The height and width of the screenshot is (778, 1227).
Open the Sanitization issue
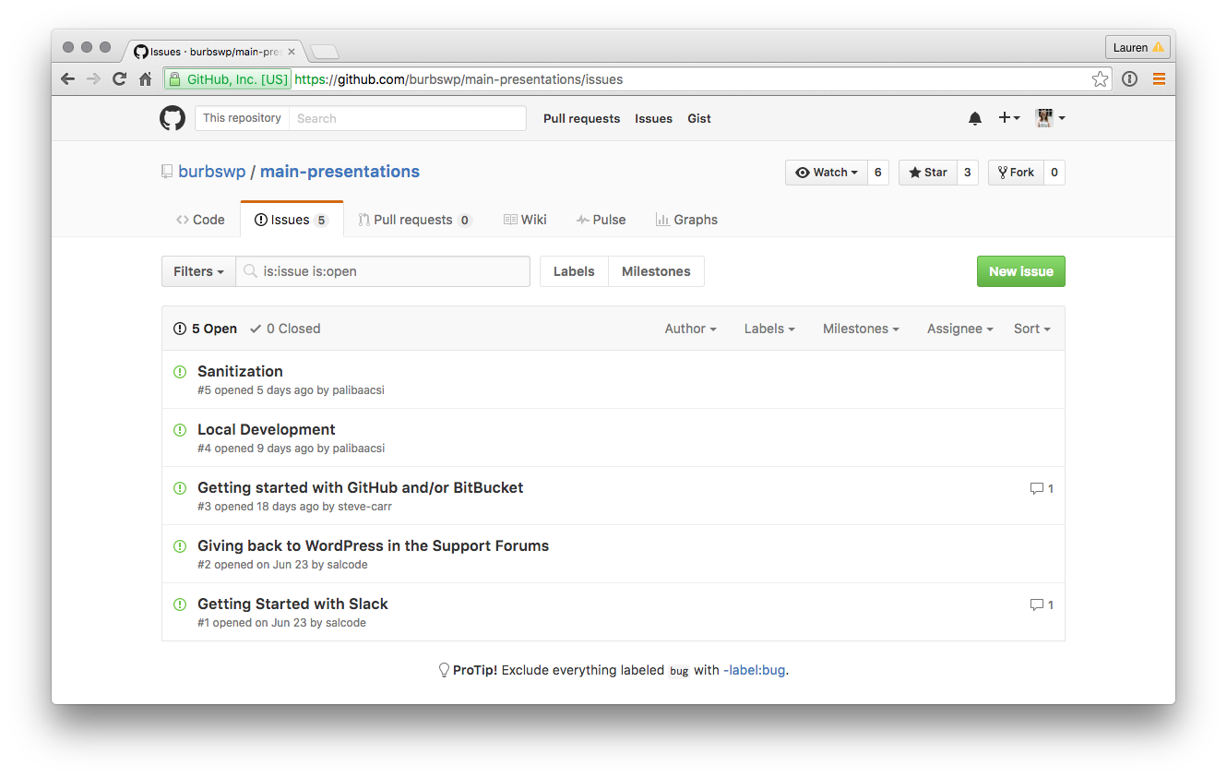240,371
